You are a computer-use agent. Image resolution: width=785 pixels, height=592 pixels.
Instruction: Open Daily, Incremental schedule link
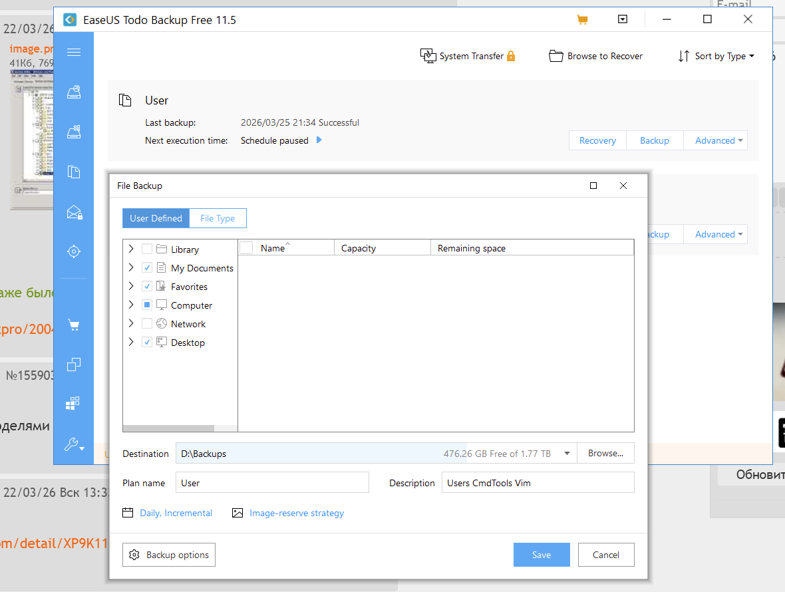(176, 513)
